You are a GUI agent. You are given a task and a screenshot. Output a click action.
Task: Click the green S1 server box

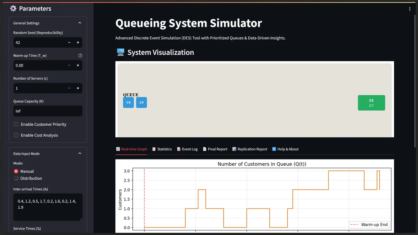(x=371, y=103)
